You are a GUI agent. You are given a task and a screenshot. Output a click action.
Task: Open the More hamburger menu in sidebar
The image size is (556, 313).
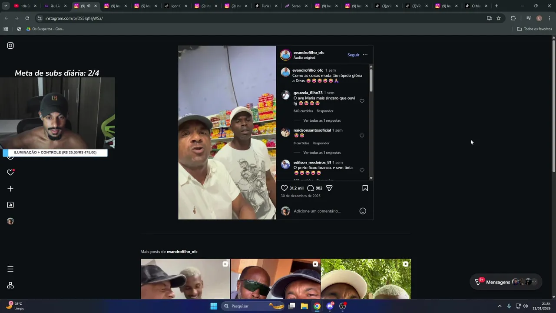point(10,269)
